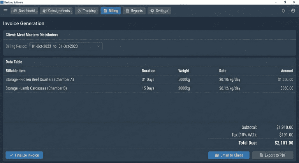Open the Dashboard tab
Viewport: 299px width, 163px height.
pyautogui.click(x=24, y=11)
